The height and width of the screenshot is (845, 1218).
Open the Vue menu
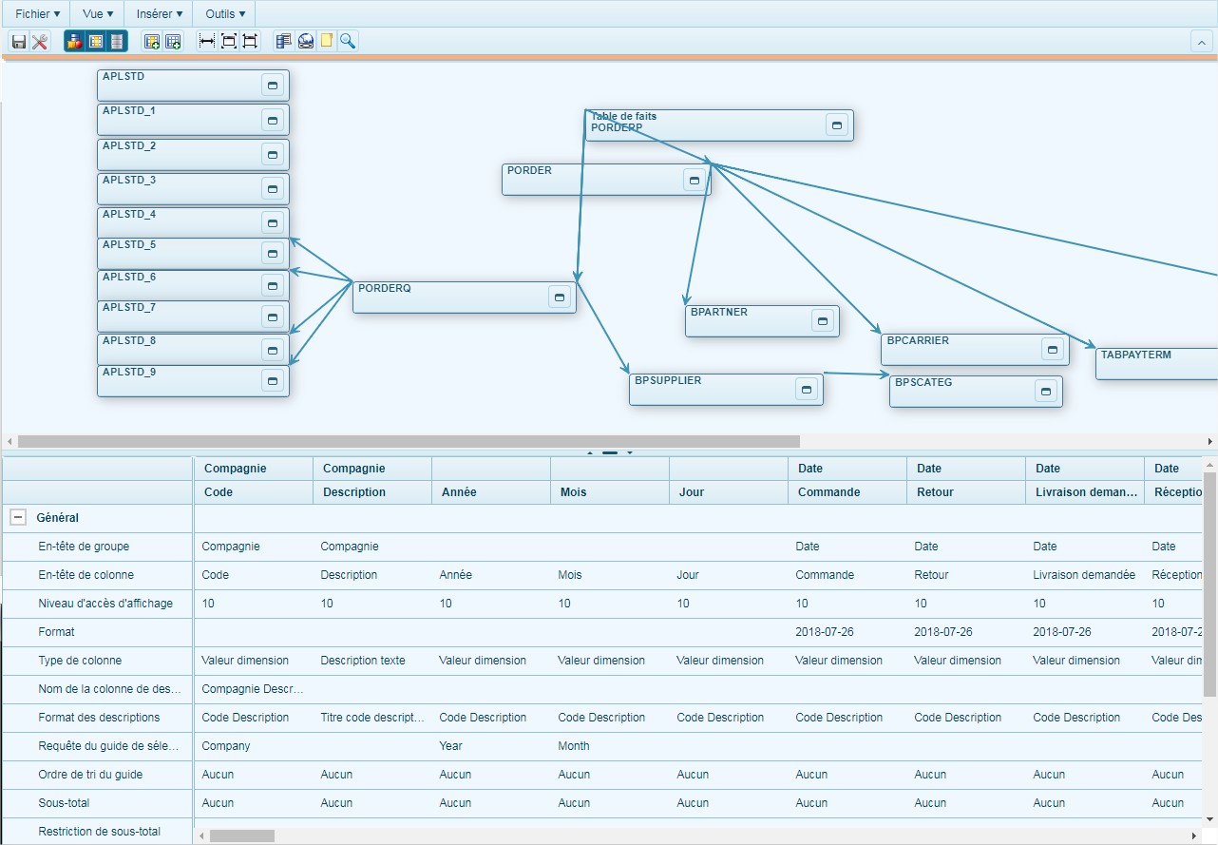[98, 14]
